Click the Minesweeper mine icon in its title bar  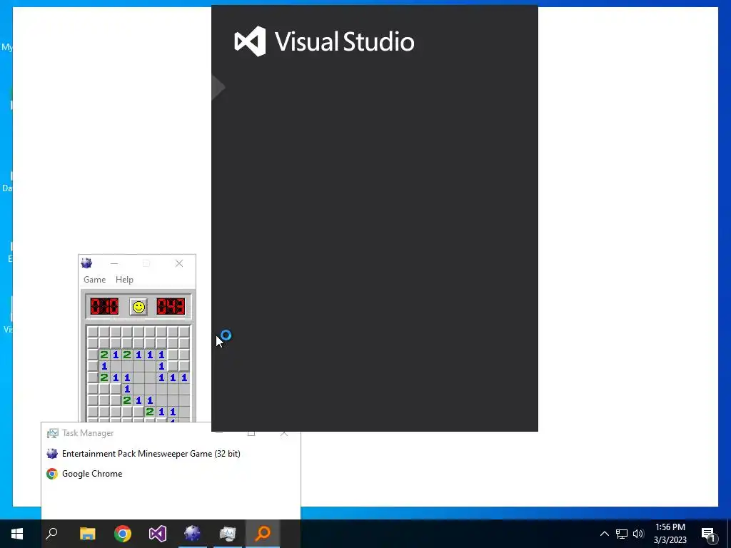coord(86,263)
